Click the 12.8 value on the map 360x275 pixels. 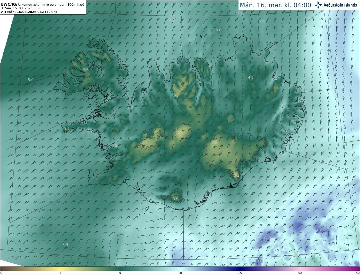[318, 229]
